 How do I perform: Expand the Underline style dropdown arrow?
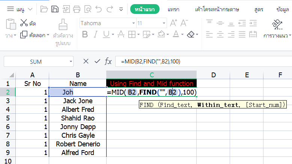pos(113,35)
